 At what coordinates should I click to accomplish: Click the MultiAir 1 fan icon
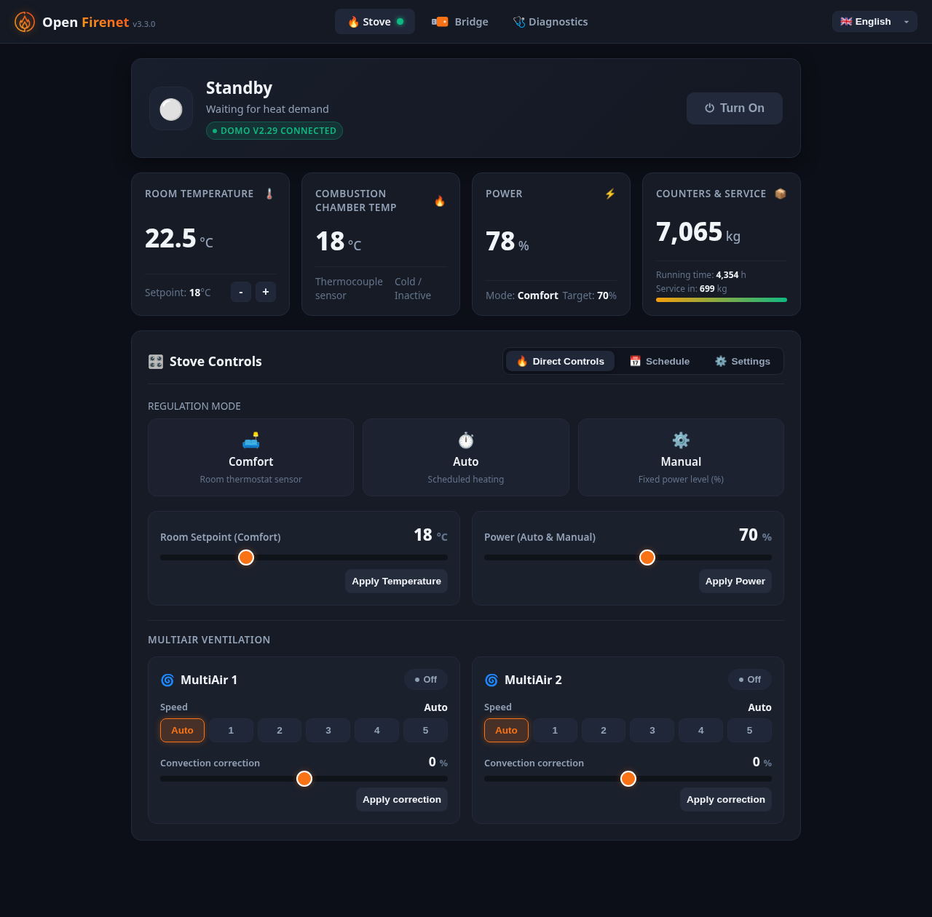167,680
